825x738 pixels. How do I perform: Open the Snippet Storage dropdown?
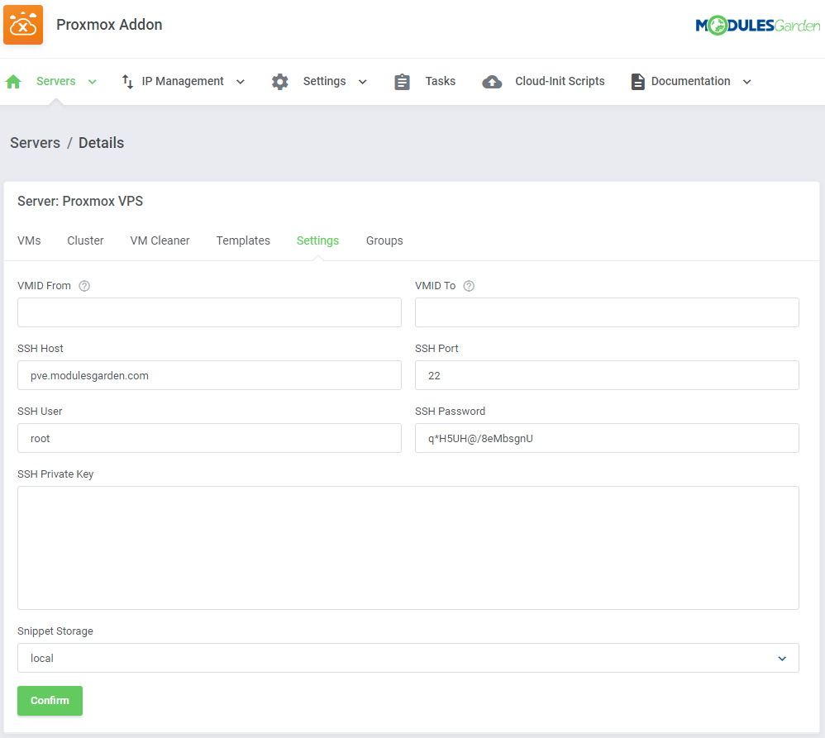click(408, 658)
